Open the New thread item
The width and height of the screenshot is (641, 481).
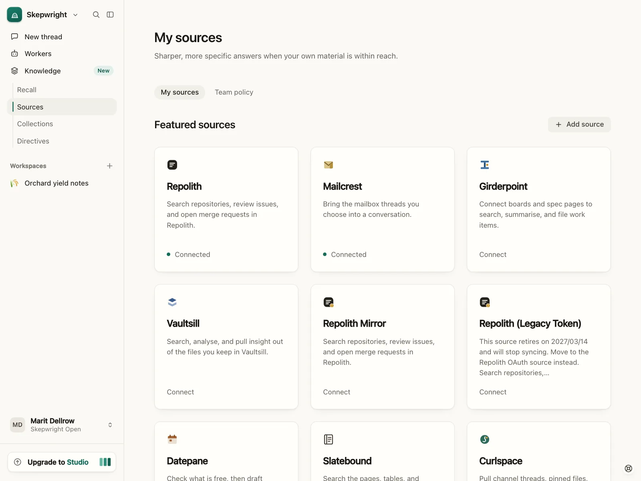point(62,36)
